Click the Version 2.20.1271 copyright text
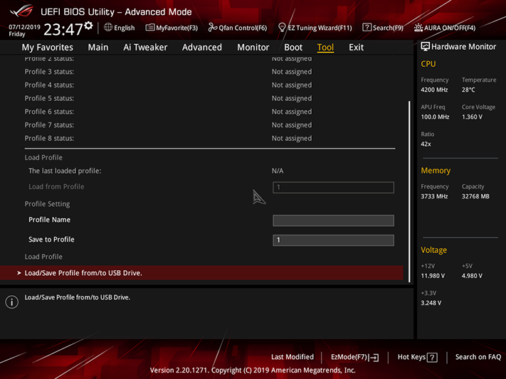 (253, 370)
